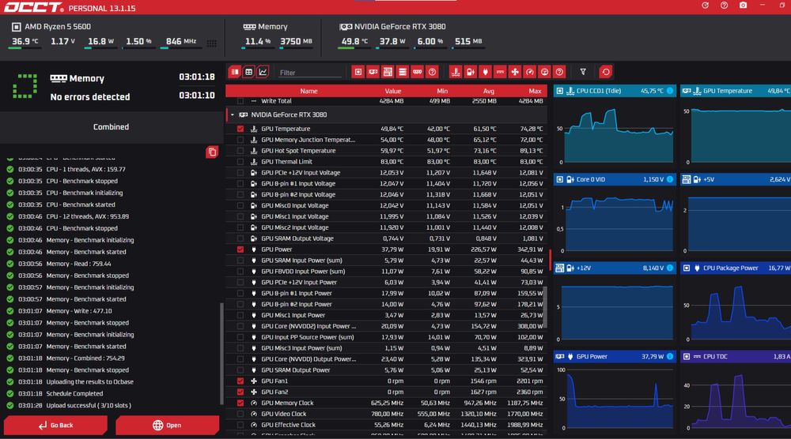This screenshot has width=791, height=439.
Task: Show info for Core 0 VID graph
Action: [x=669, y=179]
